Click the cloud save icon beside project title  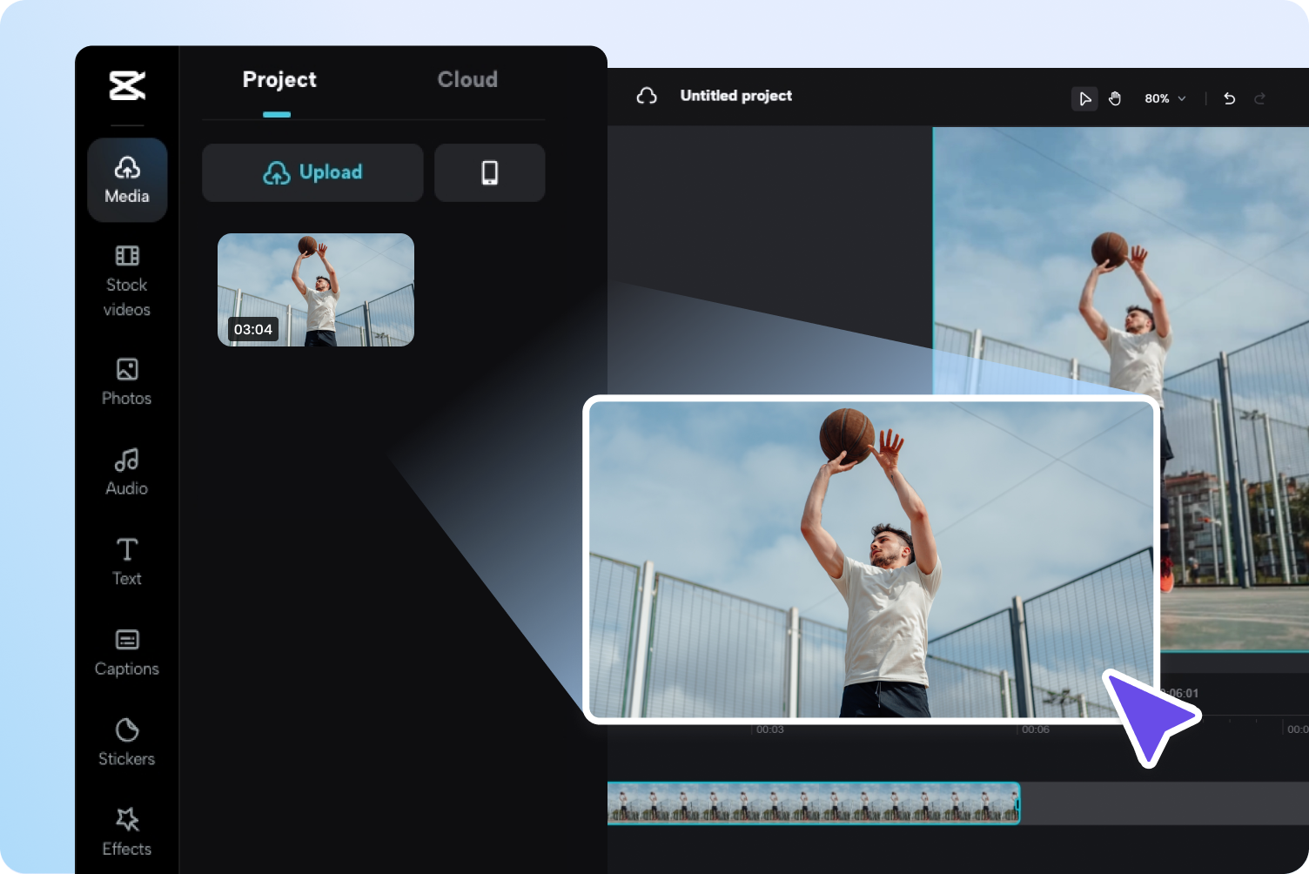click(647, 96)
